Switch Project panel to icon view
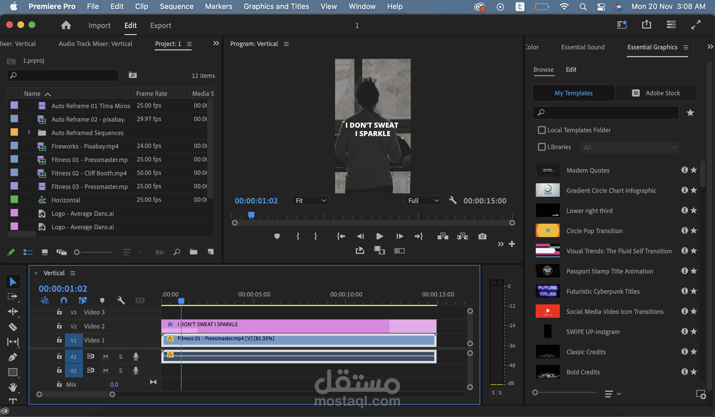715x417 pixels. tap(45, 252)
